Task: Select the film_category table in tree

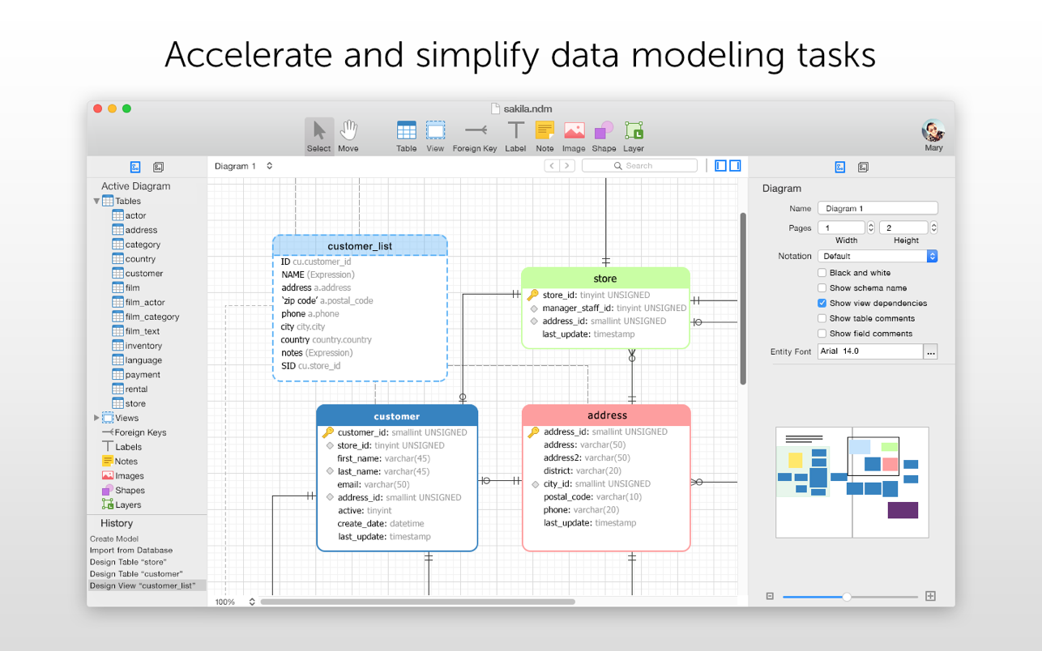Action: coord(146,317)
